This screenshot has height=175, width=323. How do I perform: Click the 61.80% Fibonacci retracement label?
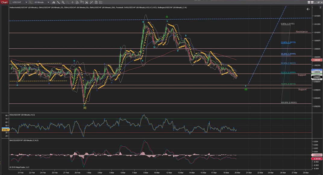[x=288, y=72]
